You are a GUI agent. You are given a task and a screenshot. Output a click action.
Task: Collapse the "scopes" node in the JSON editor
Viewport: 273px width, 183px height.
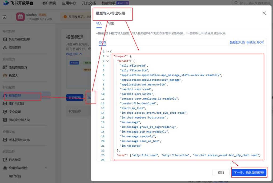tap(107, 56)
